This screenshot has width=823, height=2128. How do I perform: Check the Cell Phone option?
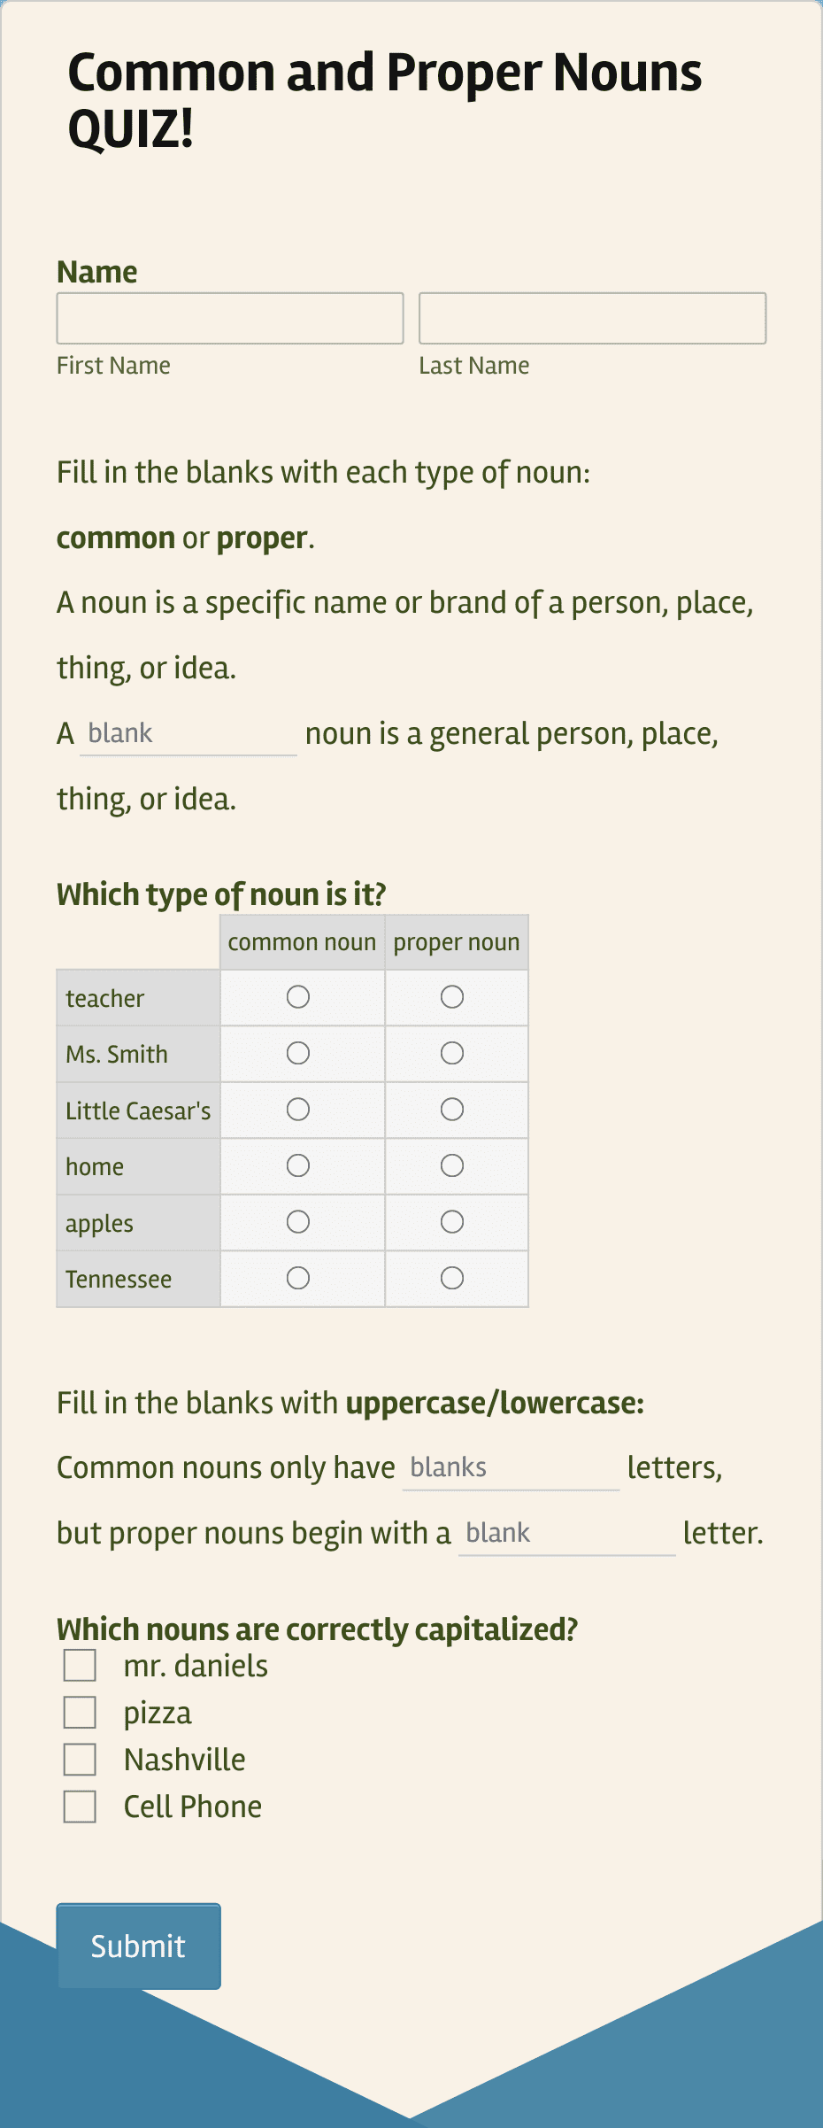point(80,1806)
